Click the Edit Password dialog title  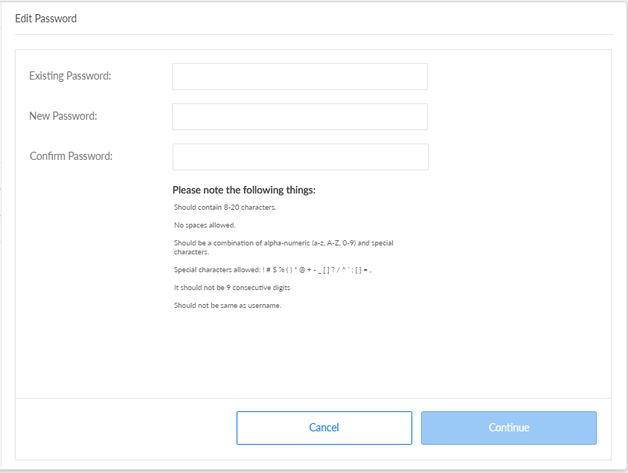pyautogui.click(x=45, y=19)
